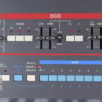Click the Group B green LED
The width and height of the screenshot is (102, 102).
pos(37,70)
